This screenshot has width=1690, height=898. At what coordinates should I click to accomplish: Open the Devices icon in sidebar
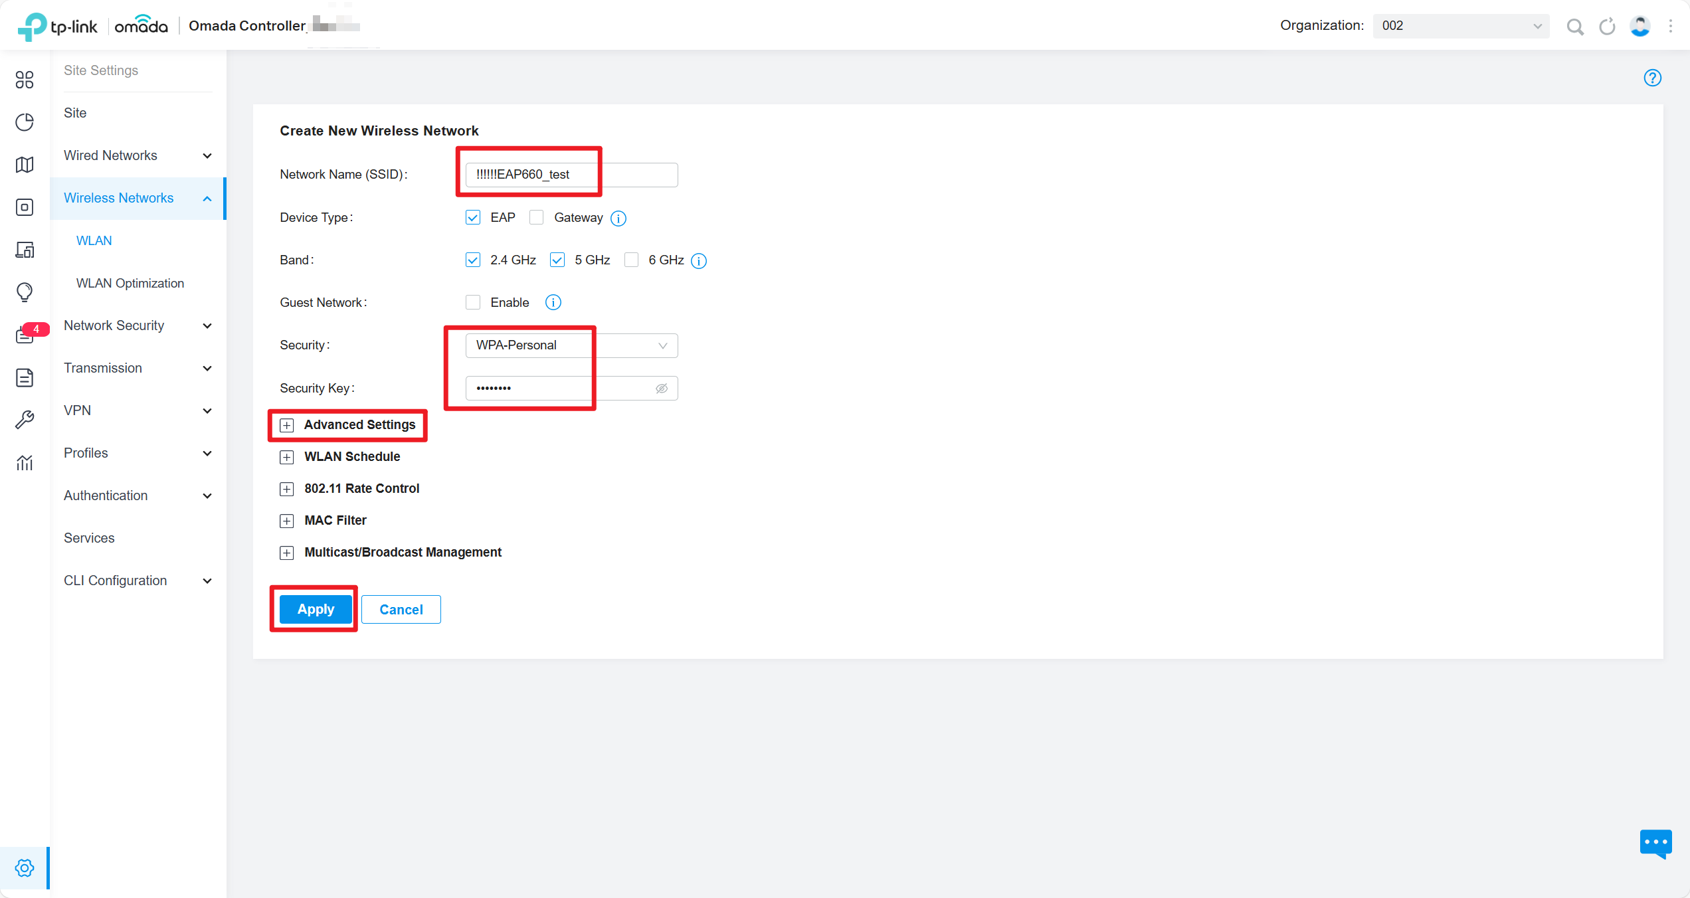tap(25, 207)
